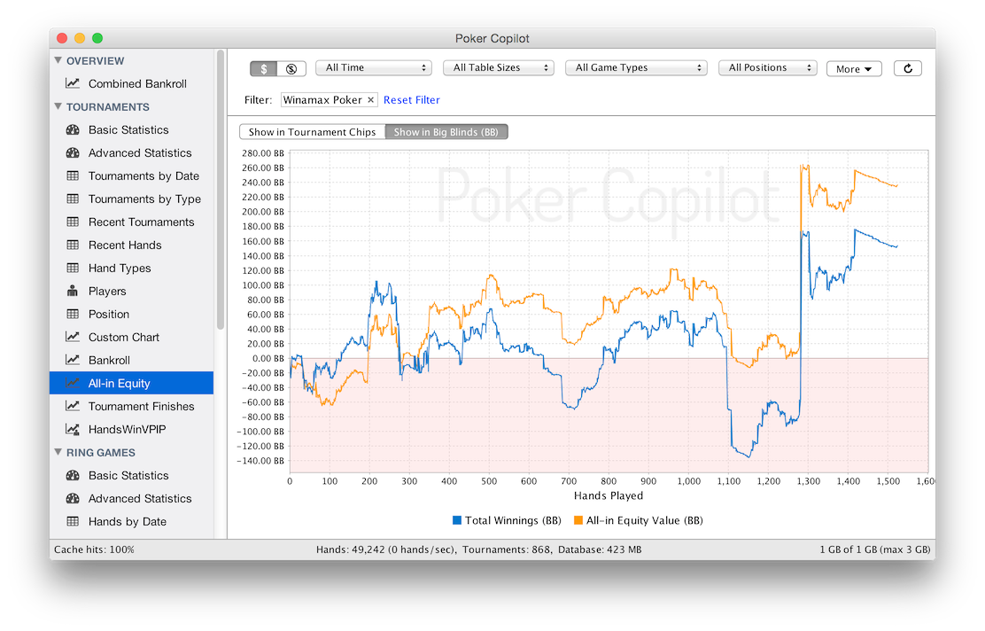Select the All-in Equity item
The image size is (985, 631).
point(131,383)
